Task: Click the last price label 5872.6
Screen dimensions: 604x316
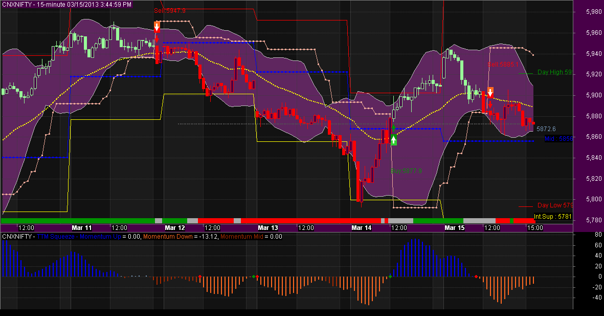Action: point(546,129)
